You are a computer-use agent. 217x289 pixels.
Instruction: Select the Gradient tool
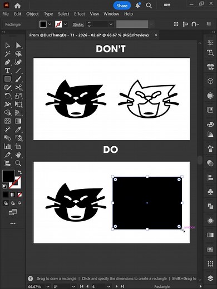pos(18,121)
